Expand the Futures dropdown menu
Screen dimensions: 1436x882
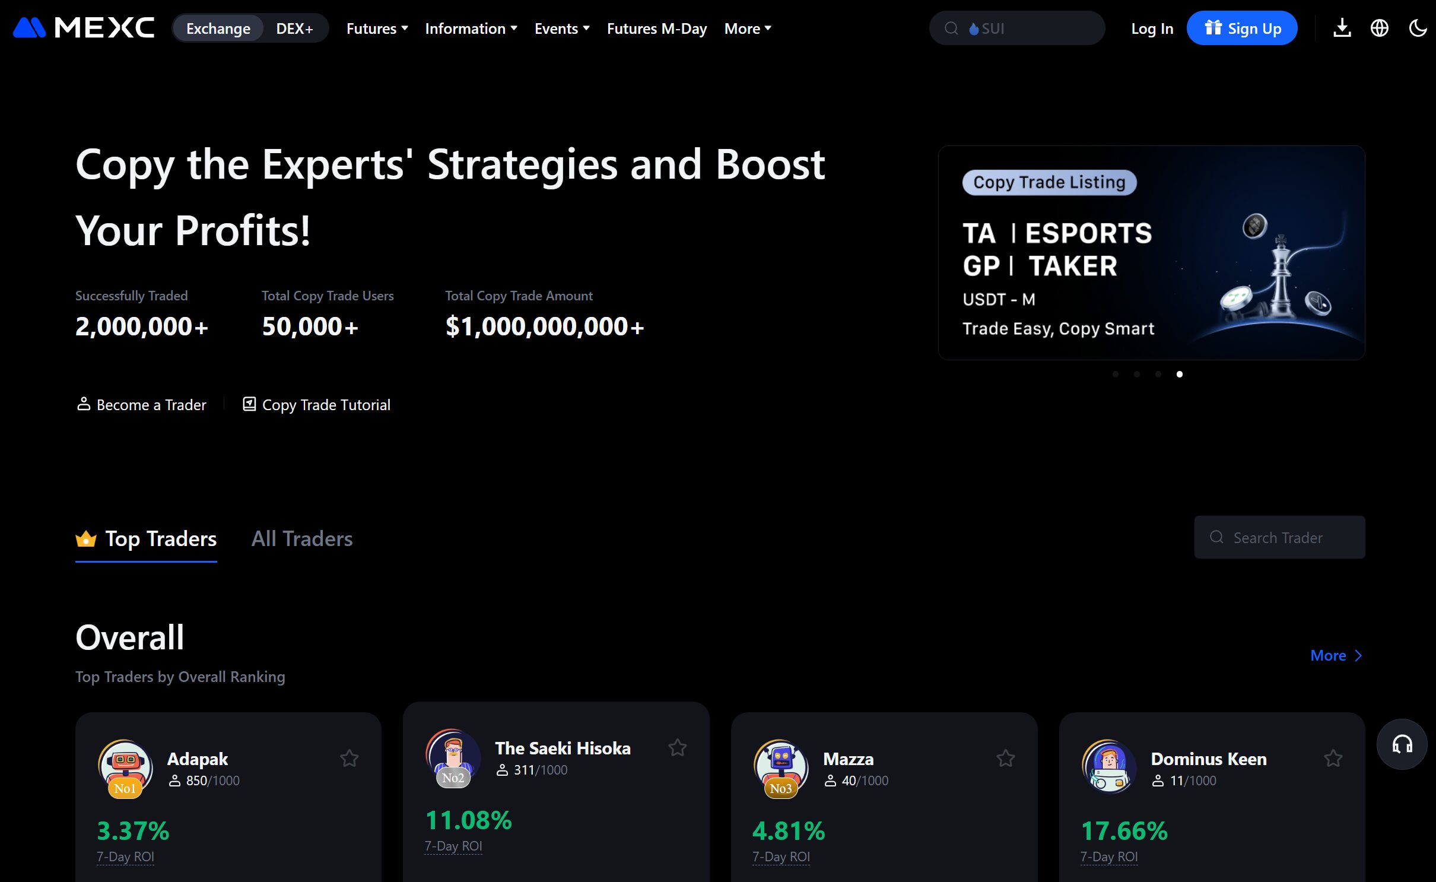tap(377, 28)
